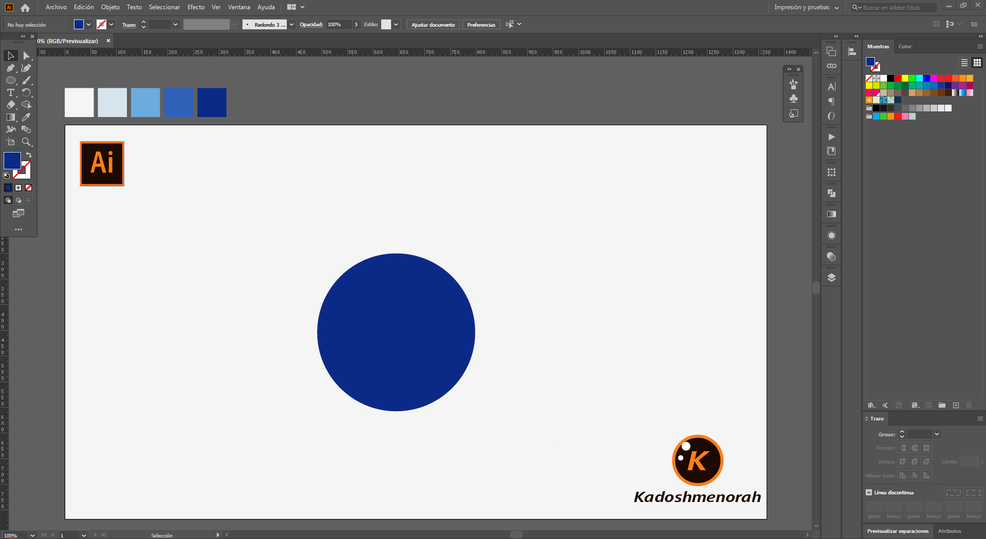Select the Selection (black arrow) tool
This screenshot has width=986, height=539.
click(x=11, y=55)
